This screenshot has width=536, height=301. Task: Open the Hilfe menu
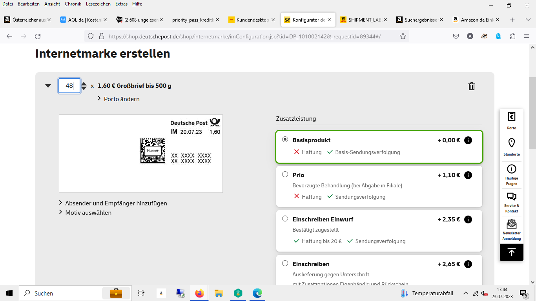point(137,4)
